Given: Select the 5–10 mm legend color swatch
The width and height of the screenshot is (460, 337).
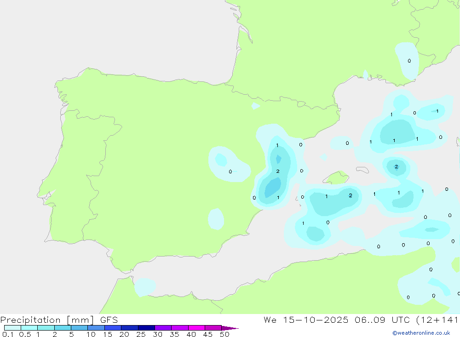Looking at the screenshot, I should (80, 328).
